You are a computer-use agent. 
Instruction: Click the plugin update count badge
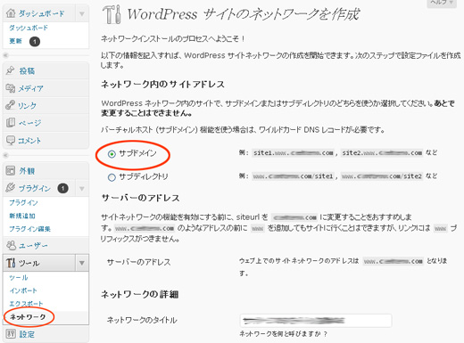click(x=62, y=188)
